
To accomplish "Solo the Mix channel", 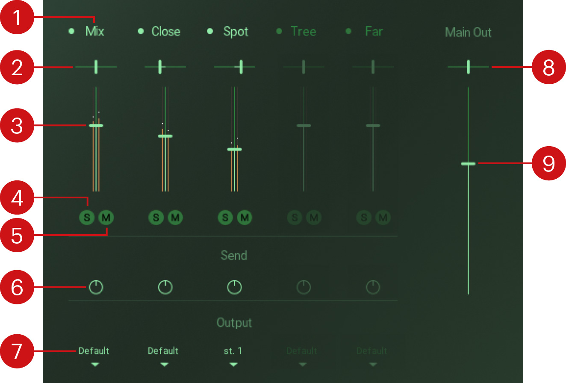I will (87, 218).
